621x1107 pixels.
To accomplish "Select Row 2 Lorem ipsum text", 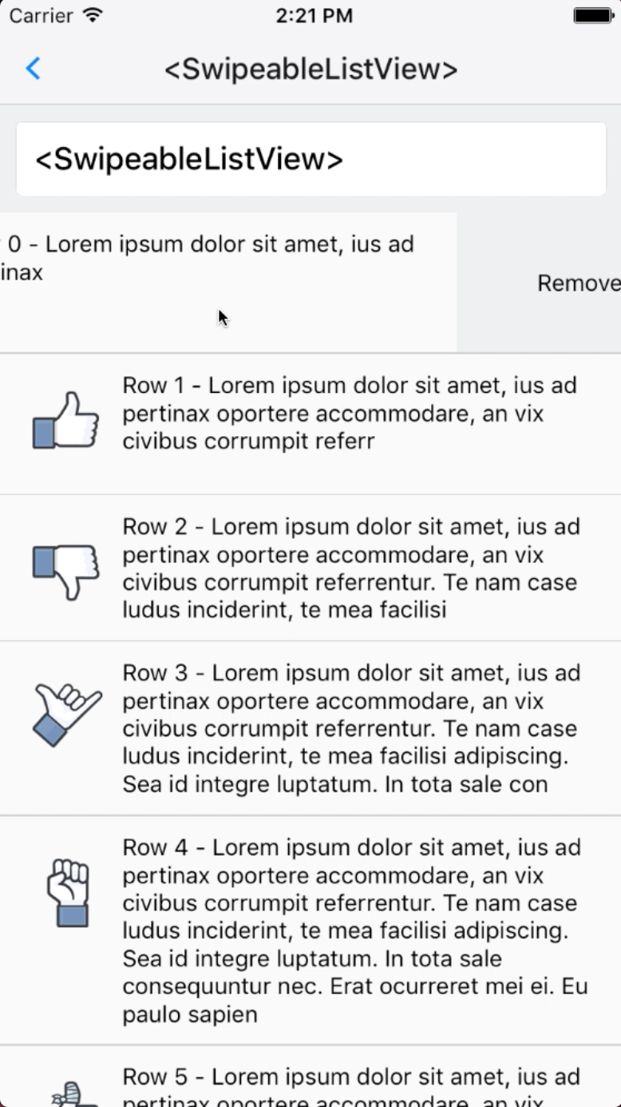I will (350, 568).
